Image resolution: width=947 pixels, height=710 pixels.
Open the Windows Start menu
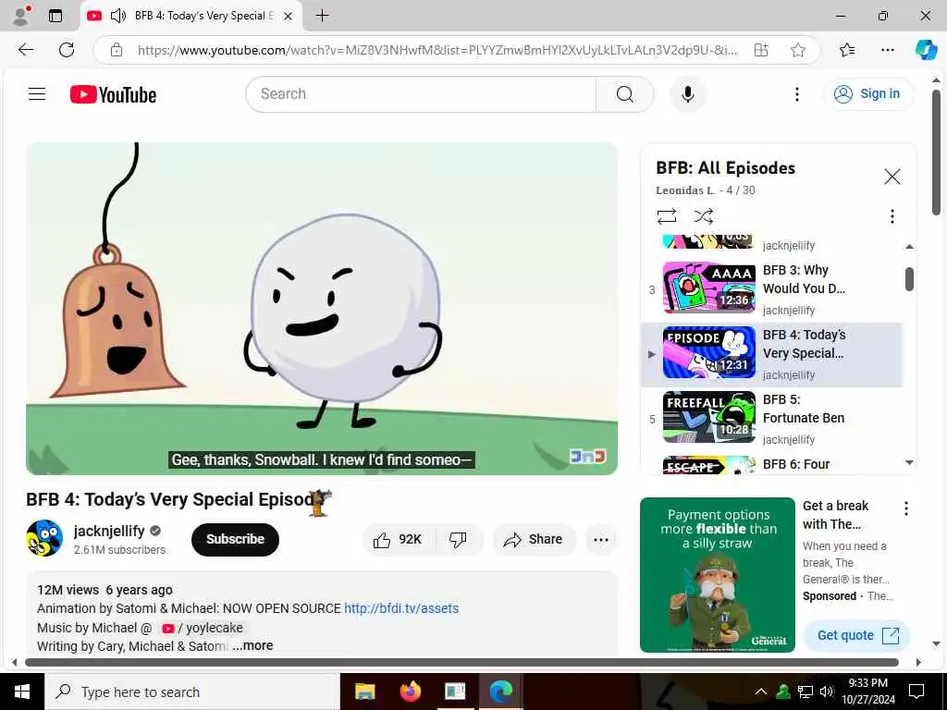pyautogui.click(x=22, y=692)
